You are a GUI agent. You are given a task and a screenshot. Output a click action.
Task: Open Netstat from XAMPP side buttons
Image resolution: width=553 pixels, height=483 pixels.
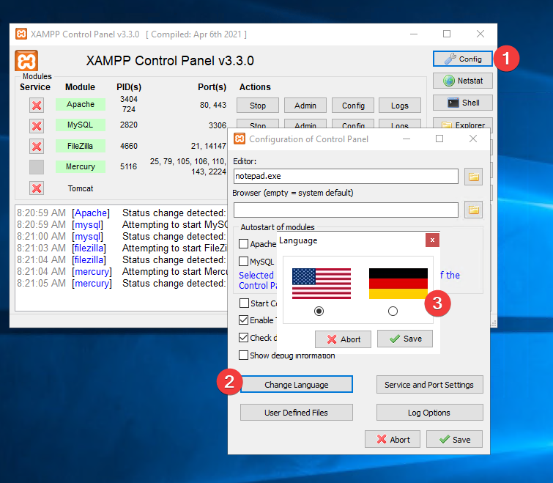pos(462,81)
